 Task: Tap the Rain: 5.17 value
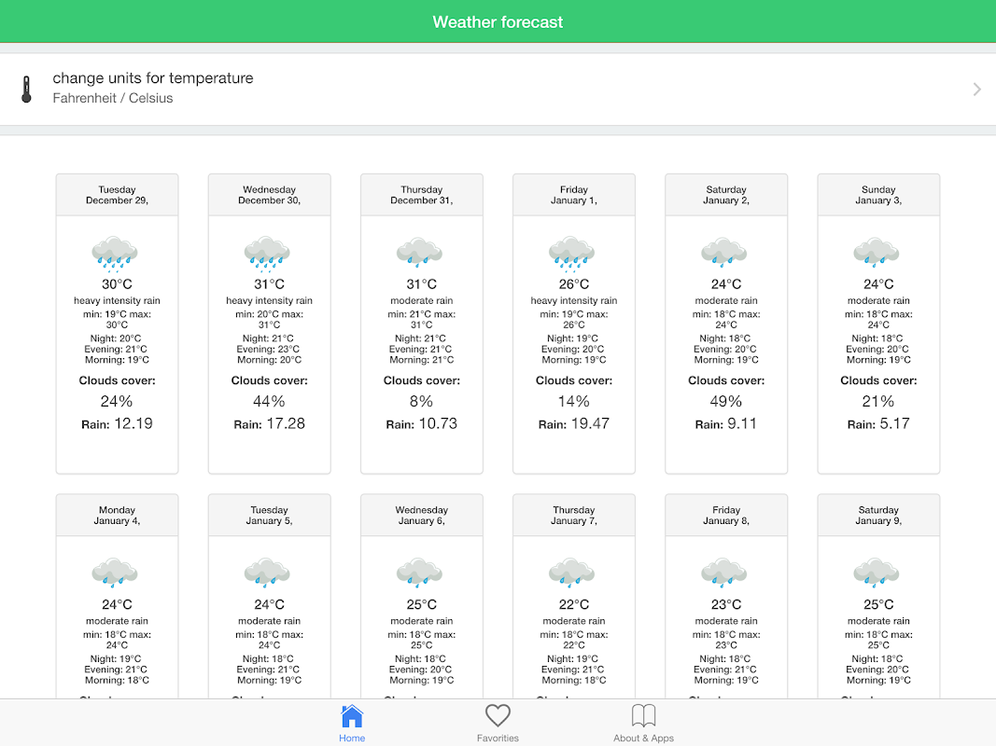click(878, 423)
